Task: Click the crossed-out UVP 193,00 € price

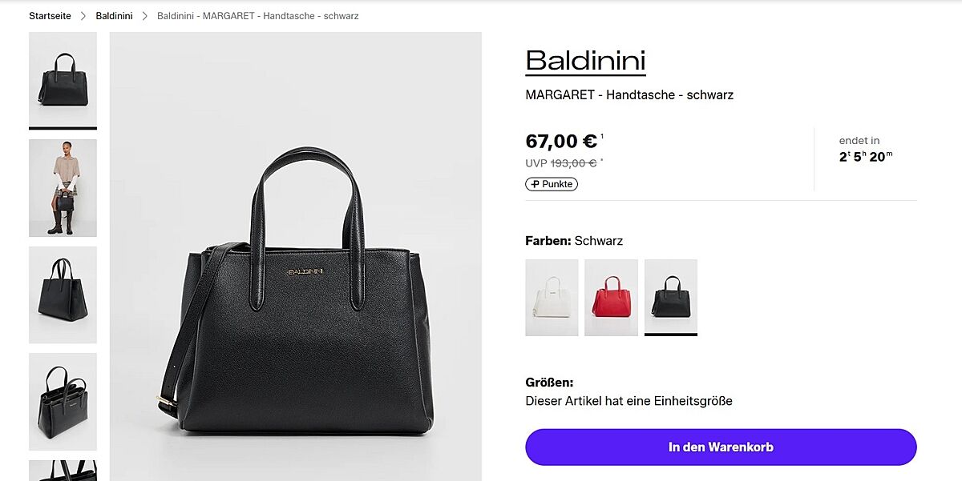Action: point(572,163)
